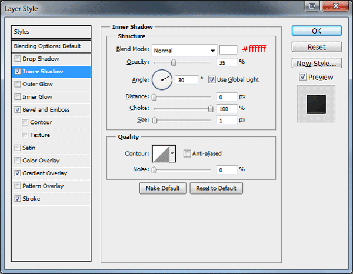The width and height of the screenshot is (353, 274).
Task: Uncheck the Stroke checkbox
Action: (17, 199)
